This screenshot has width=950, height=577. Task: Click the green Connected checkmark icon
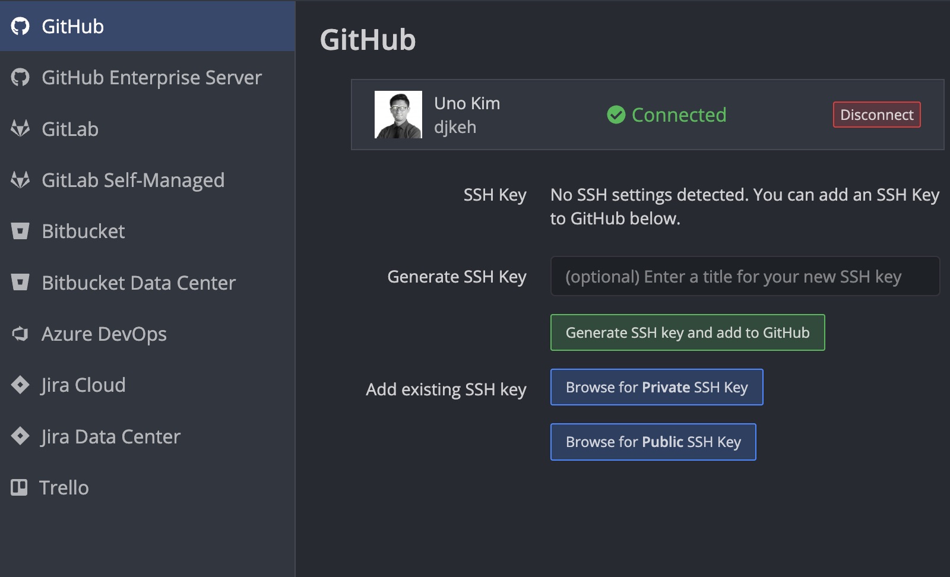click(616, 115)
